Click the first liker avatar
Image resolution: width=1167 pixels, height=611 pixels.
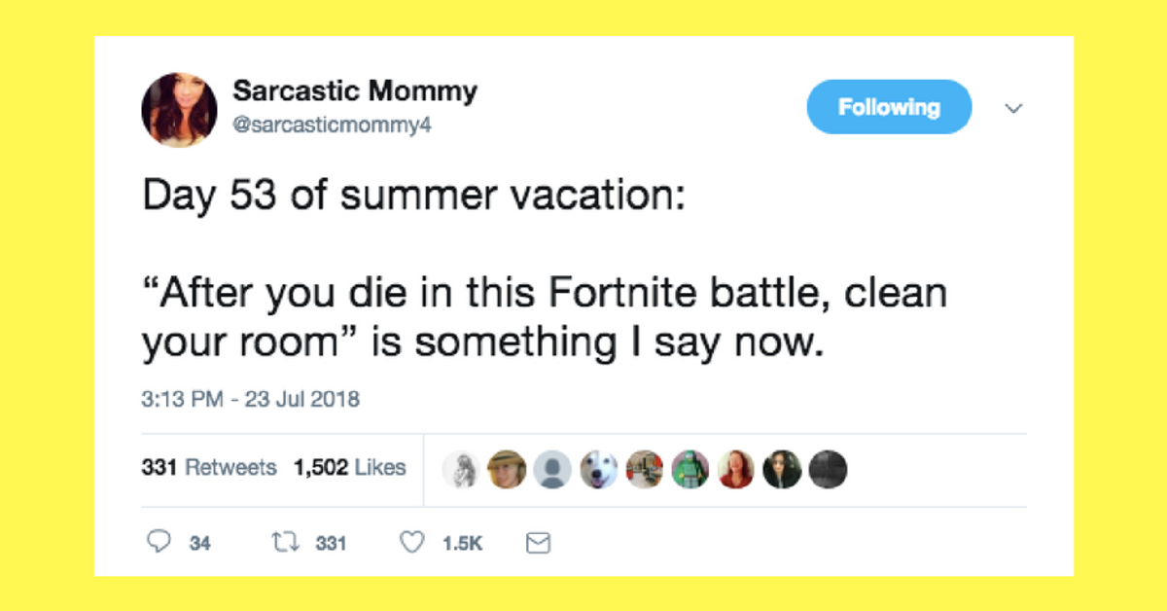tap(461, 469)
